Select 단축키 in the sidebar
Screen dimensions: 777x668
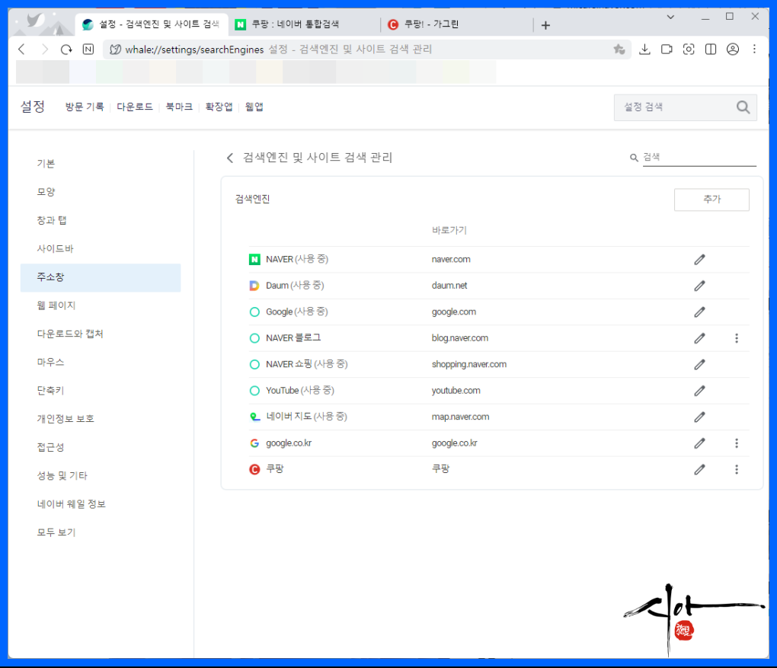tap(101, 391)
